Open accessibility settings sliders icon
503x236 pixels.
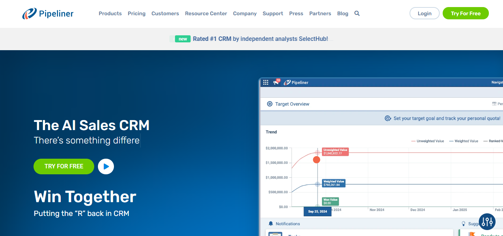487,222
